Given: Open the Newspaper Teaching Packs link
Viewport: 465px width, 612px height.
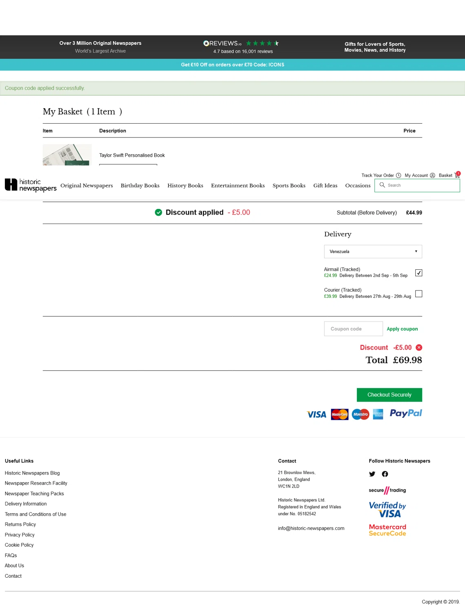Looking at the screenshot, I should click(34, 494).
